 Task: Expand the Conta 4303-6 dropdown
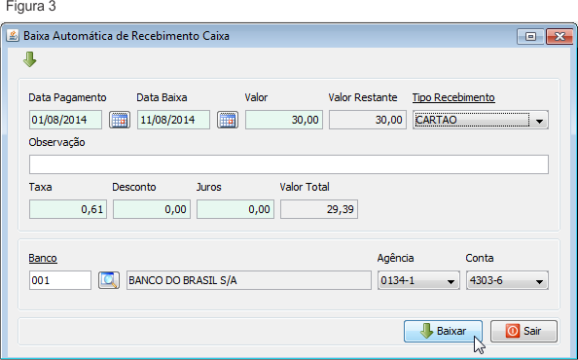(507, 280)
